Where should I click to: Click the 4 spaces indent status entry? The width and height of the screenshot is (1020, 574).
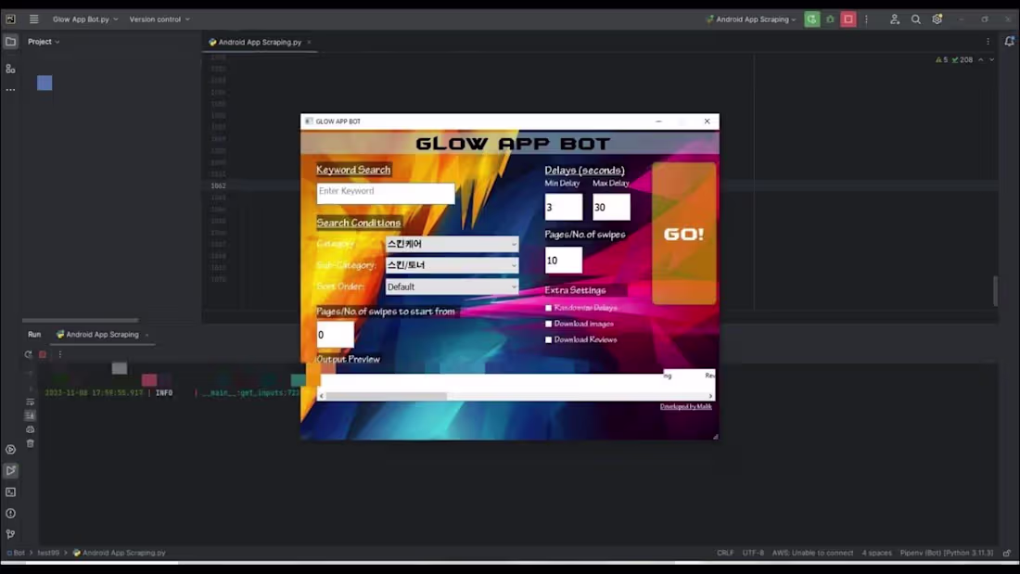(877, 554)
